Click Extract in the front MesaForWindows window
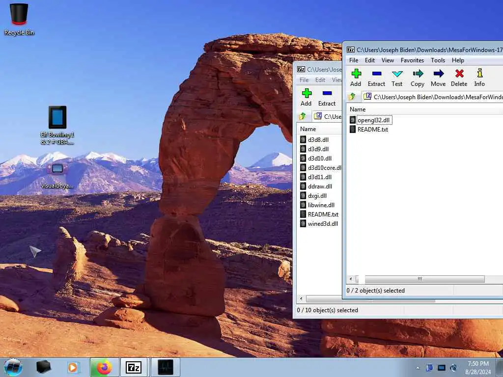 [x=376, y=78]
